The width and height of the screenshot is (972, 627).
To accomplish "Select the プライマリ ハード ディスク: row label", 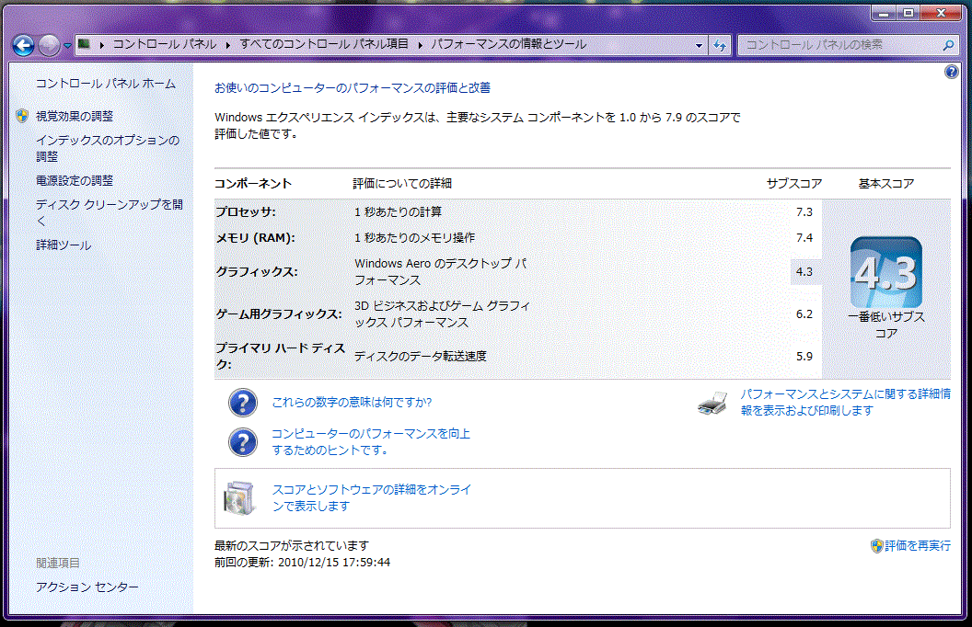I will (280, 356).
